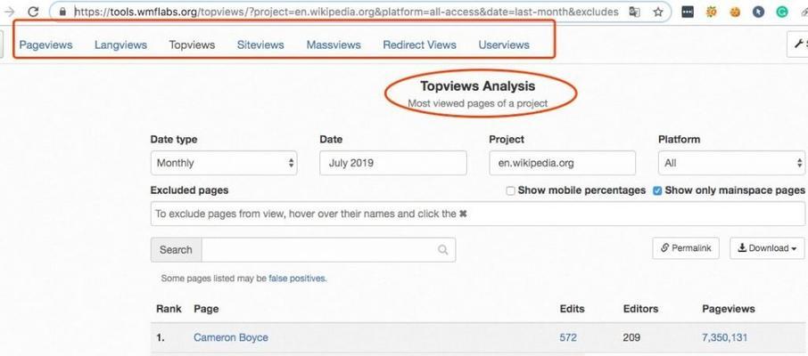Click the Date field showing July 2019

393,163
